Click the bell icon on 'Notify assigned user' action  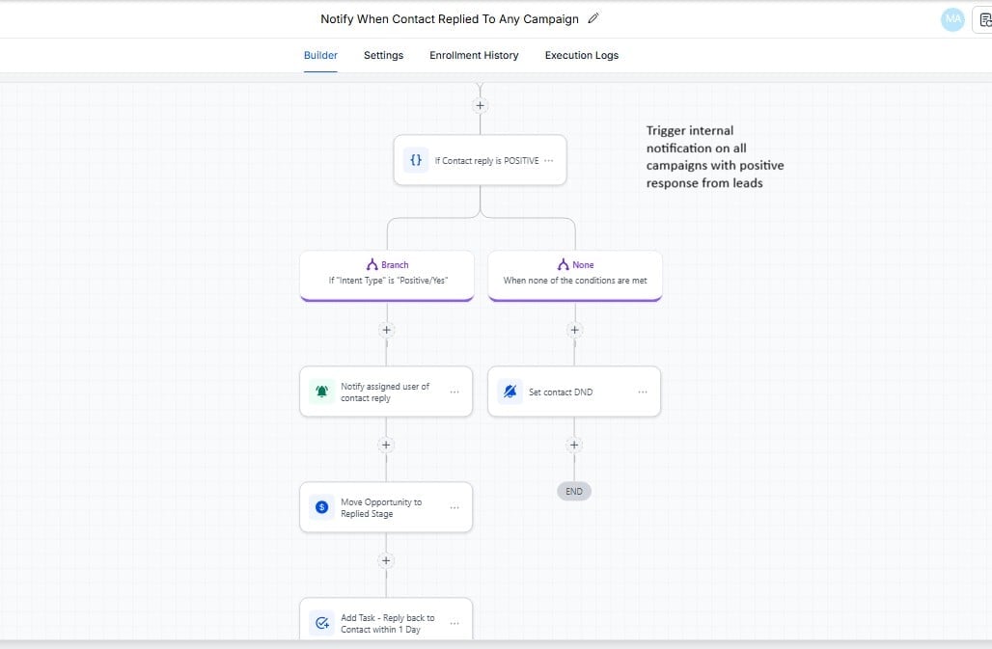pyautogui.click(x=320, y=392)
